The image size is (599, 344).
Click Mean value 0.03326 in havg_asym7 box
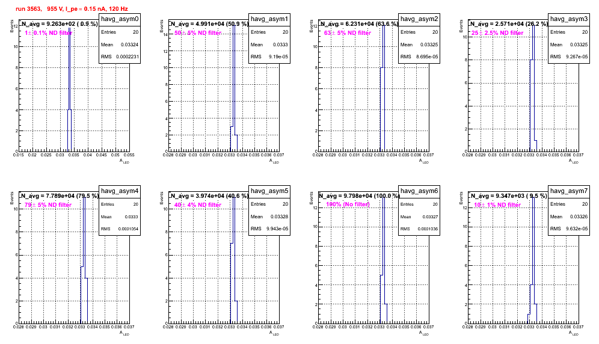coord(579,217)
